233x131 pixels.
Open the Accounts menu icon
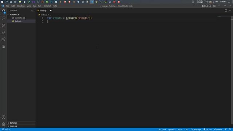[3, 117]
